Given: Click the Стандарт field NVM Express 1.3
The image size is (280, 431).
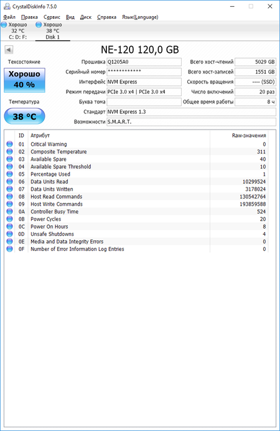Looking at the screenshot, I should coord(192,112).
